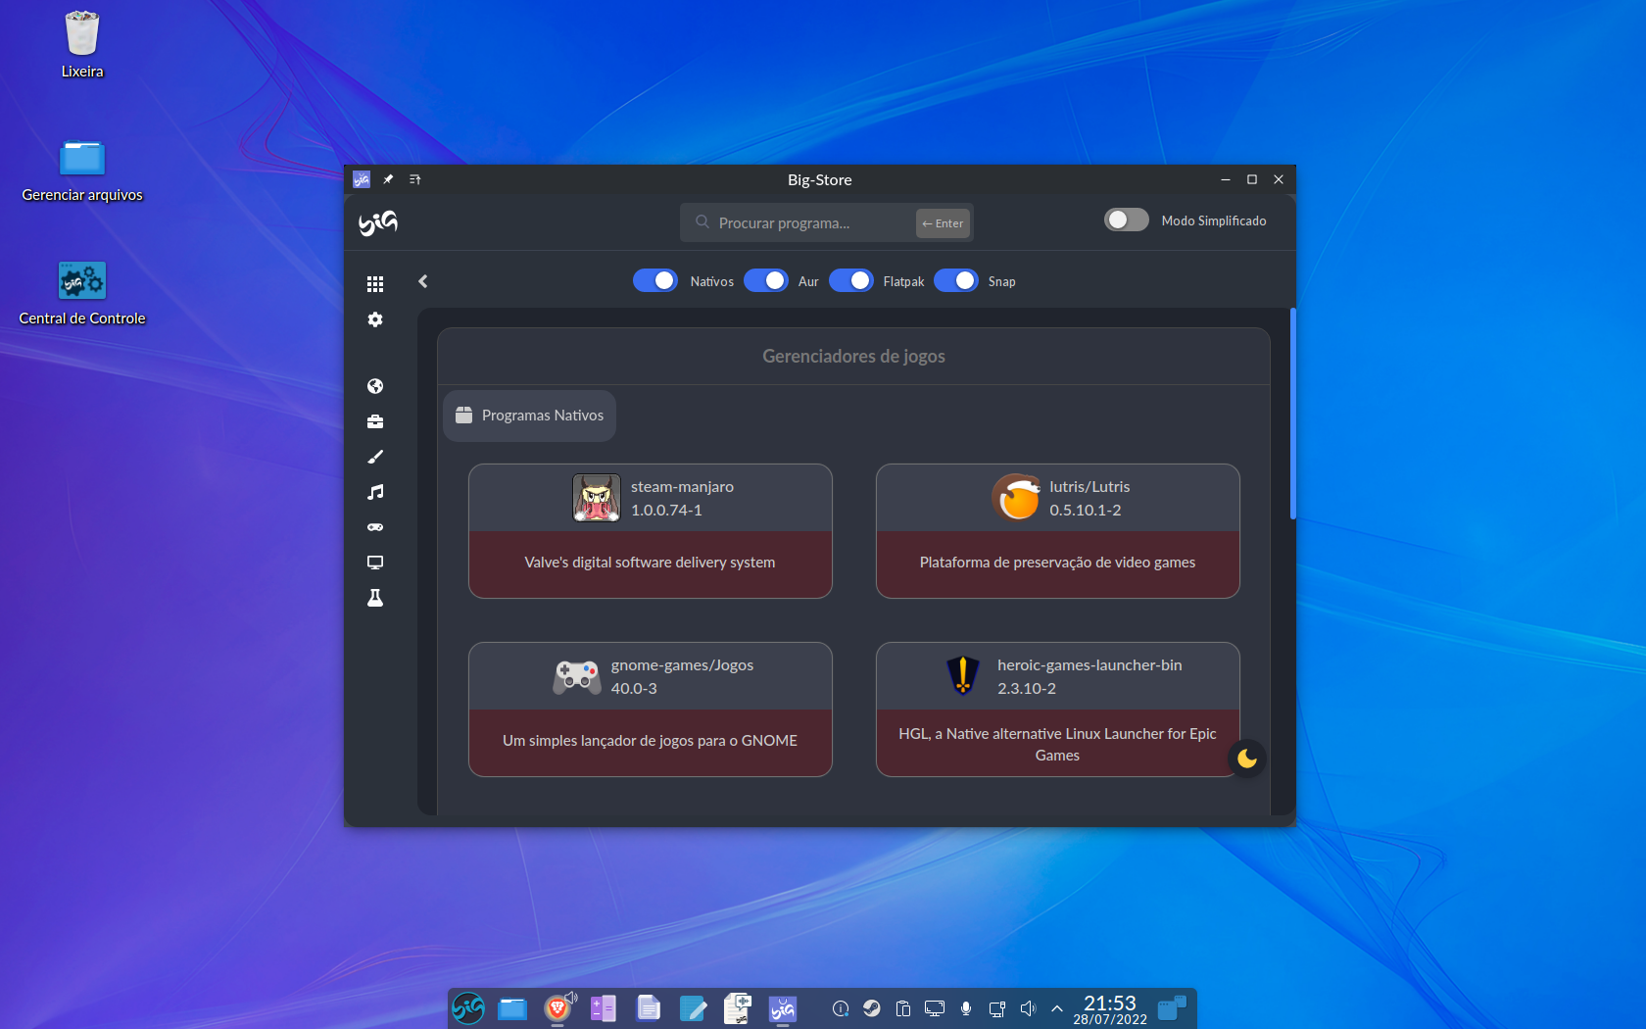Open the all categories grid icon
The width and height of the screenshot is (1646, 1029).
[x=375, y=284]
